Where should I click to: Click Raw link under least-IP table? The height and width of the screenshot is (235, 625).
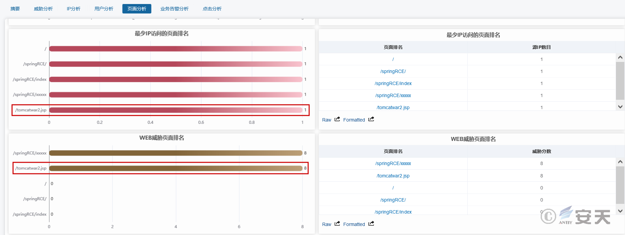click(x=327, y=120)
